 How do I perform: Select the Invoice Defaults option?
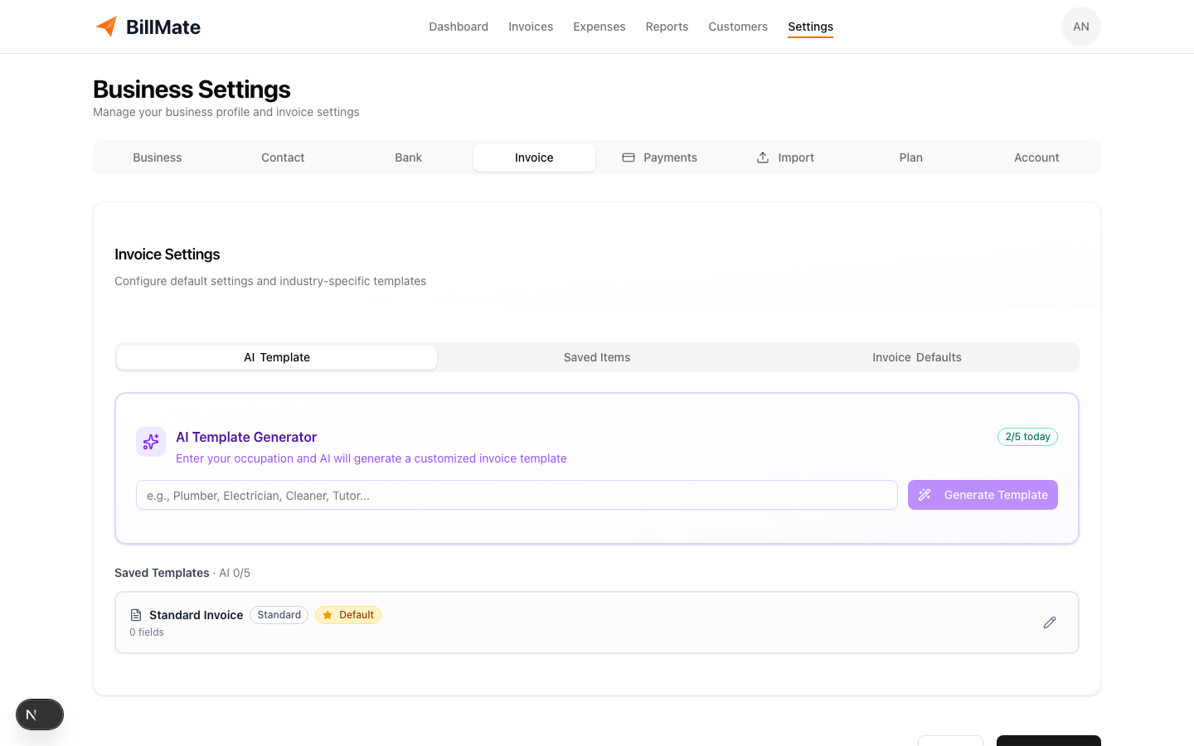pyautogui.click(x=916, y=357)
